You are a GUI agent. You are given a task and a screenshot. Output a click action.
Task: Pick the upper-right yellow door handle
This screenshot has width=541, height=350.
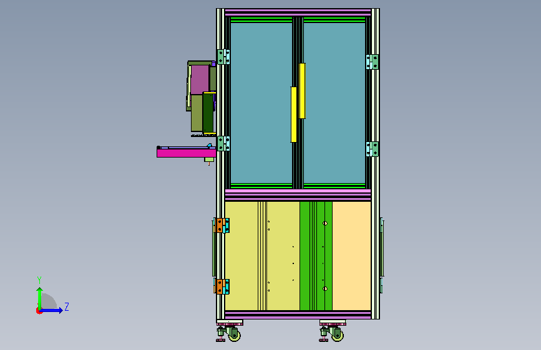302,91
